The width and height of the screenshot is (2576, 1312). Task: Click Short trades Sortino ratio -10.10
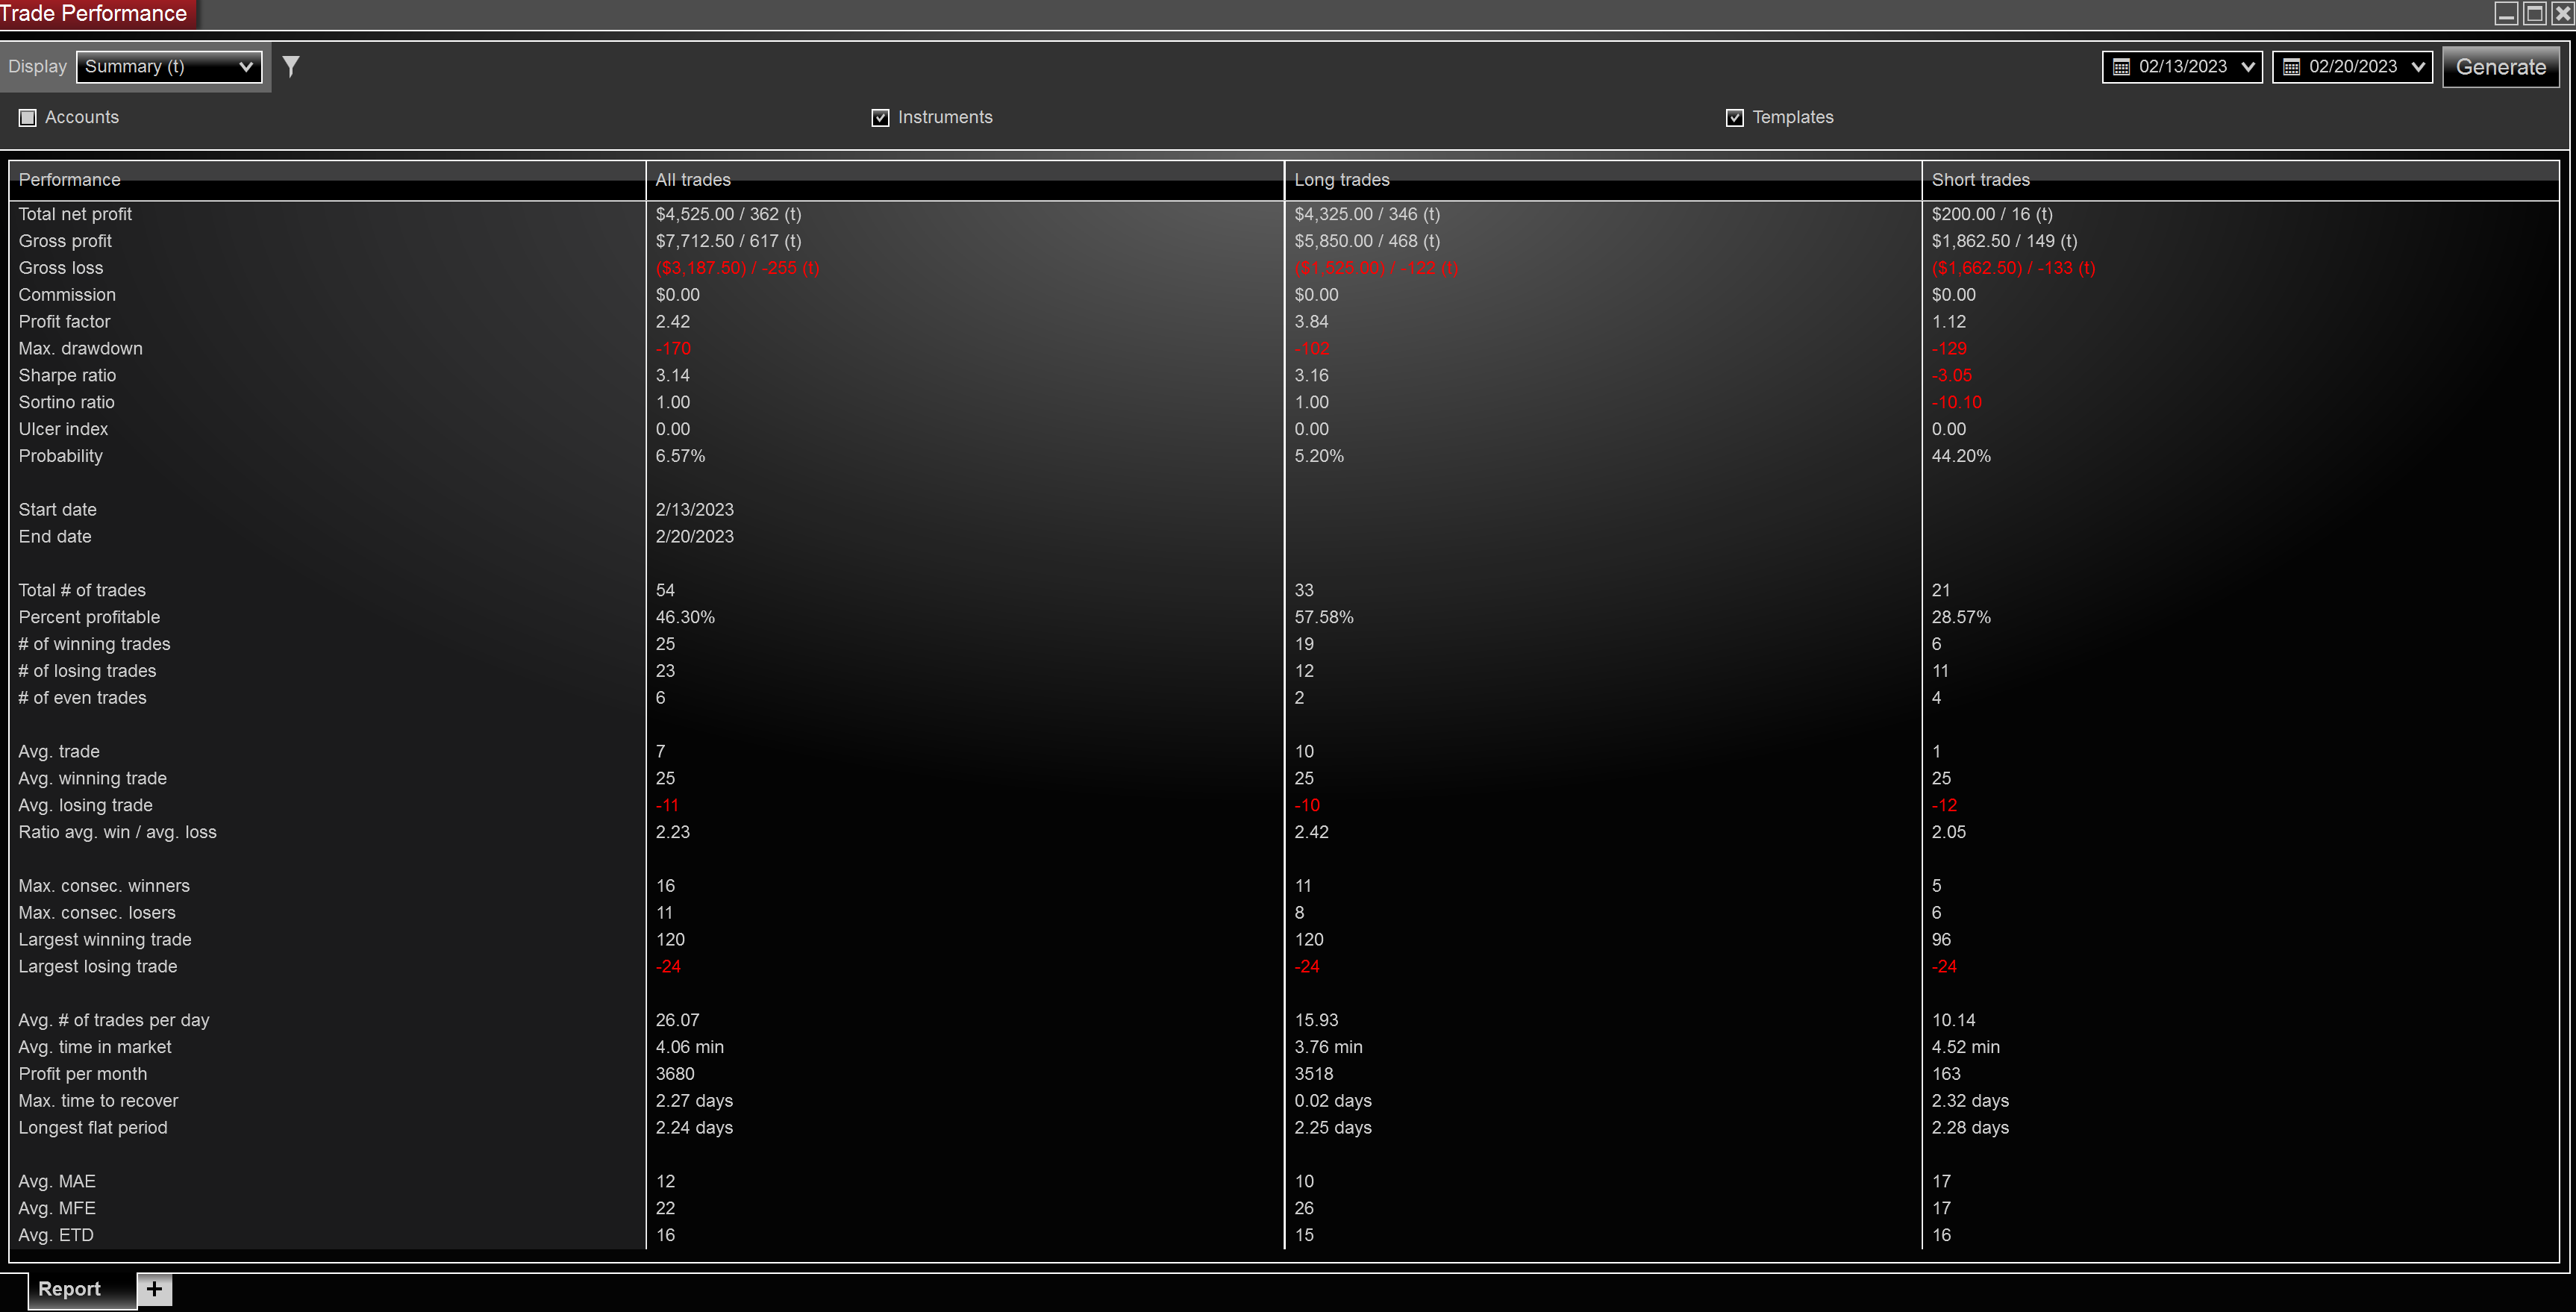tap(1956, 403)
